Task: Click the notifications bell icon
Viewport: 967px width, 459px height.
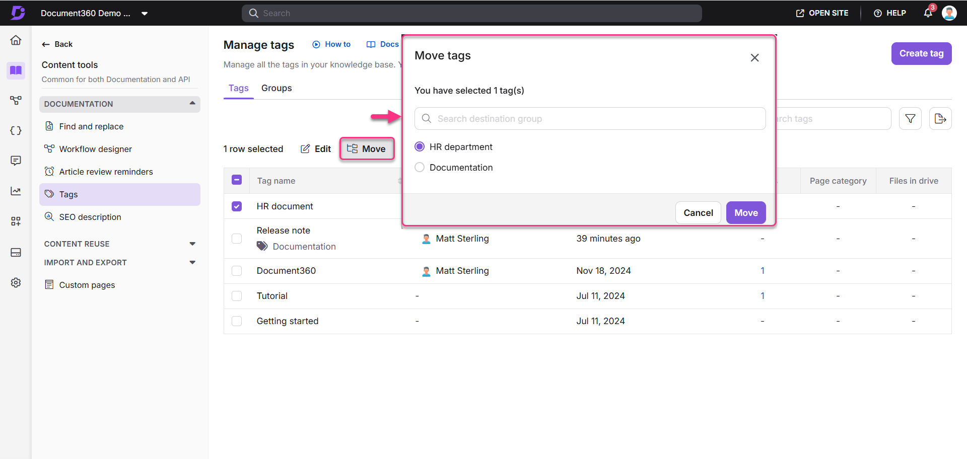Action: click(928, 13)
